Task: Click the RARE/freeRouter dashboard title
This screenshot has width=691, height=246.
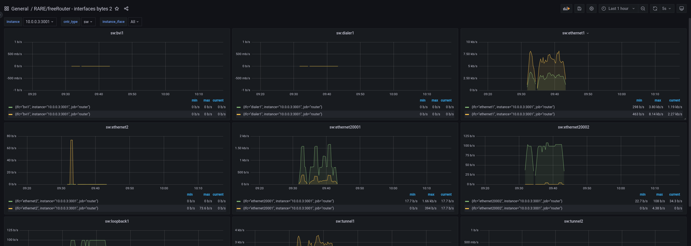Action: tap(73, 9)
